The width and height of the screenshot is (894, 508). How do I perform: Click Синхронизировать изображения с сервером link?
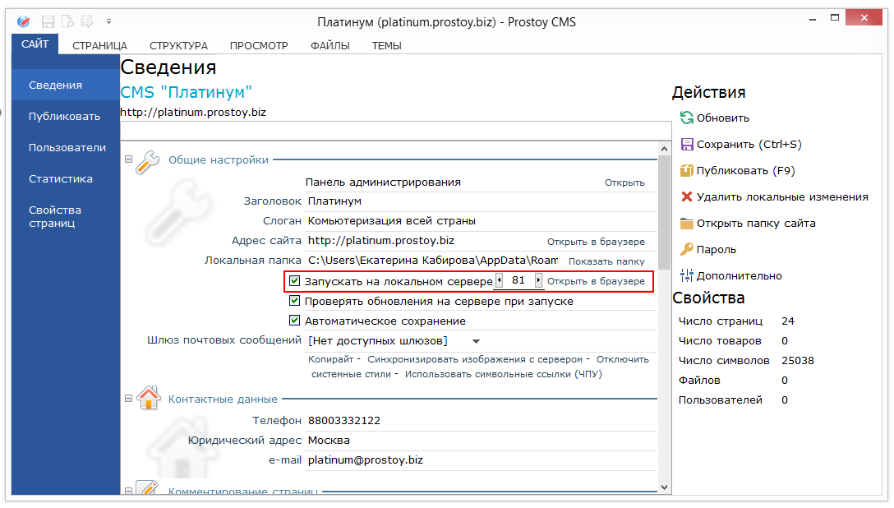click(475, 359)
